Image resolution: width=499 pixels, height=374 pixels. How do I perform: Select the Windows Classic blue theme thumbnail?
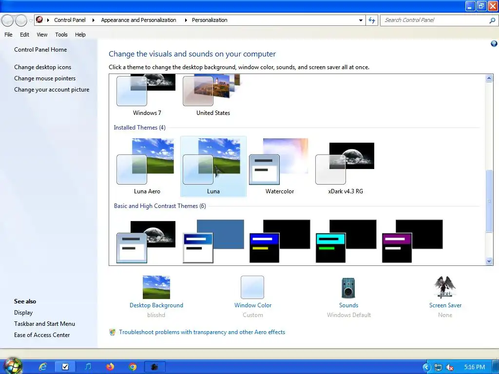(213, 242)
